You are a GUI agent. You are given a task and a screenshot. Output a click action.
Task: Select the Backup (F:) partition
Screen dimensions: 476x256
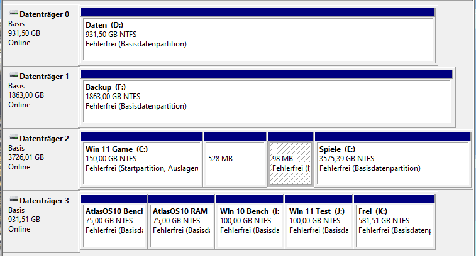pos(267,98)
